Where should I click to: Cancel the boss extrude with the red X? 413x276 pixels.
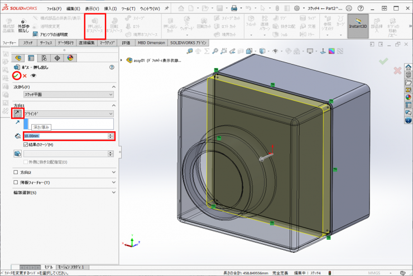pos(25,76)
